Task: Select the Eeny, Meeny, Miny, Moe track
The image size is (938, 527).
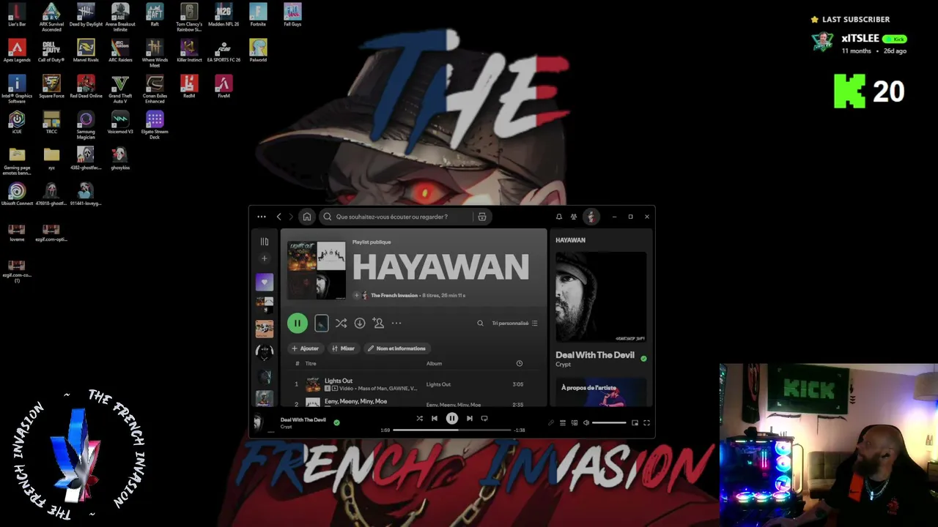Action: click(x=355, y=401)
